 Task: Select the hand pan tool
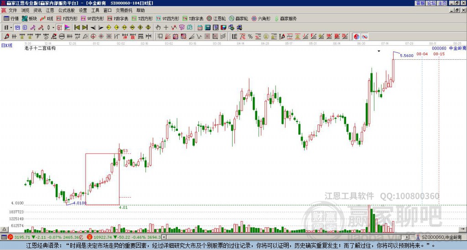point(158,28)
